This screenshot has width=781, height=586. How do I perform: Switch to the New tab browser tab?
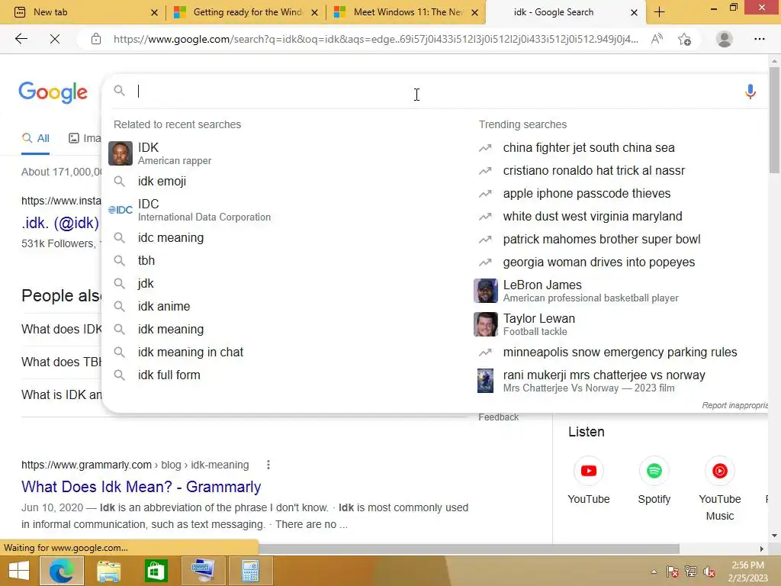pyautogui.click(x=82, y=12)
